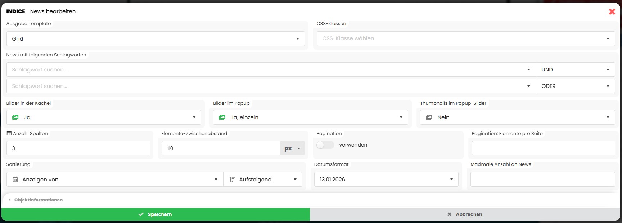Open the px unit selector
Screen dimensions: 622x223
[292, 148]
